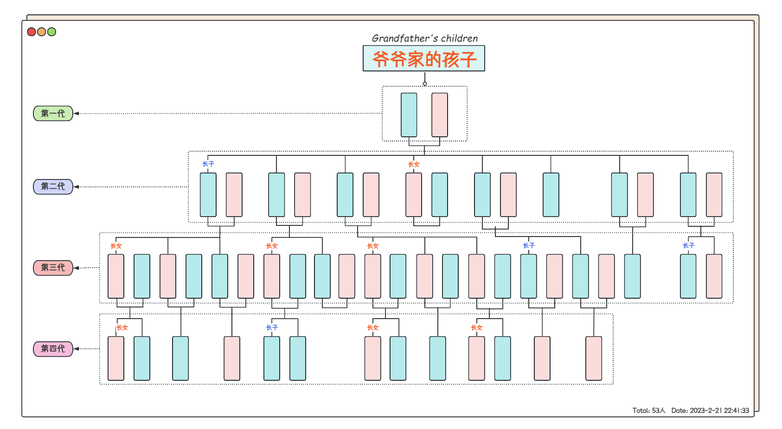Image resolution: width=782 pixels, height=429 pixels.
Task: Click the green circle window control
Action: (51, 32)
